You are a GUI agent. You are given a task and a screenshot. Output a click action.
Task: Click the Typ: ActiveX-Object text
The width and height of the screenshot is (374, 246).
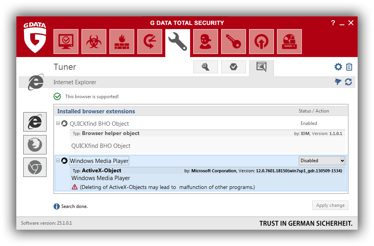97,171
